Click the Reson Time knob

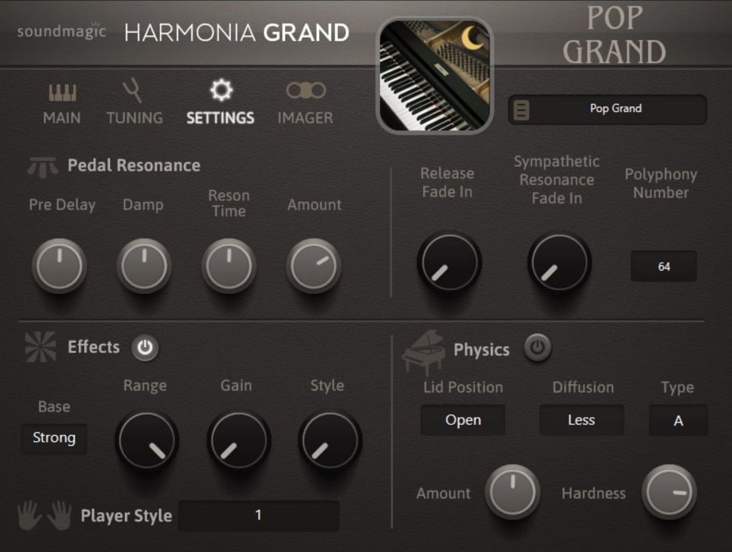(x=229, y=266)
